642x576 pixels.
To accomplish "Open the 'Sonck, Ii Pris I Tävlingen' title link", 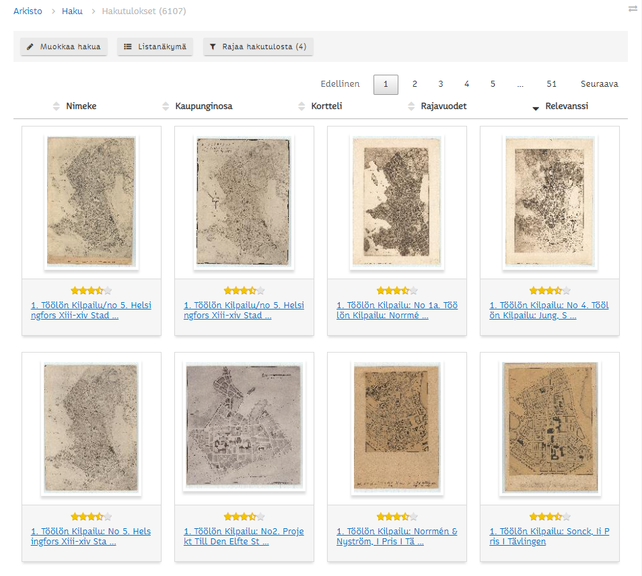I will (549, 536).
